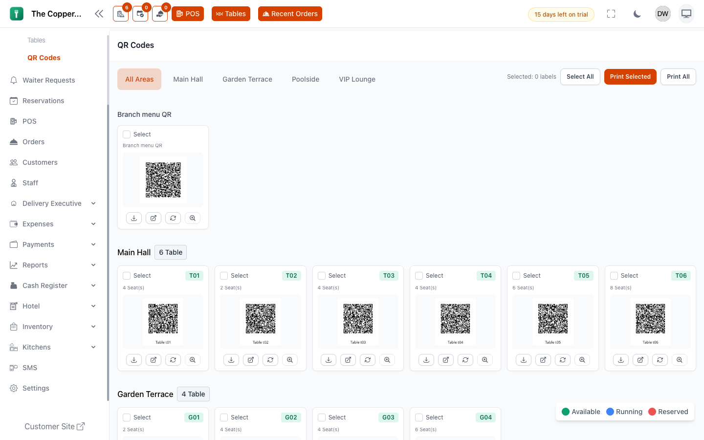Viewport: 704px width, 440px height.
Task: Expand Cash Register sidebar menu
Action: point(53,286)
